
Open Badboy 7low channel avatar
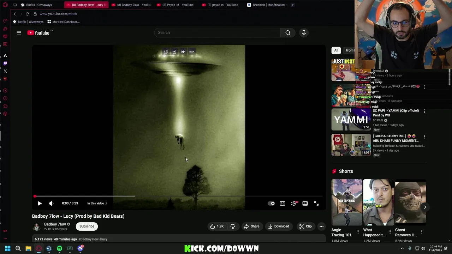tap(36, 226)
